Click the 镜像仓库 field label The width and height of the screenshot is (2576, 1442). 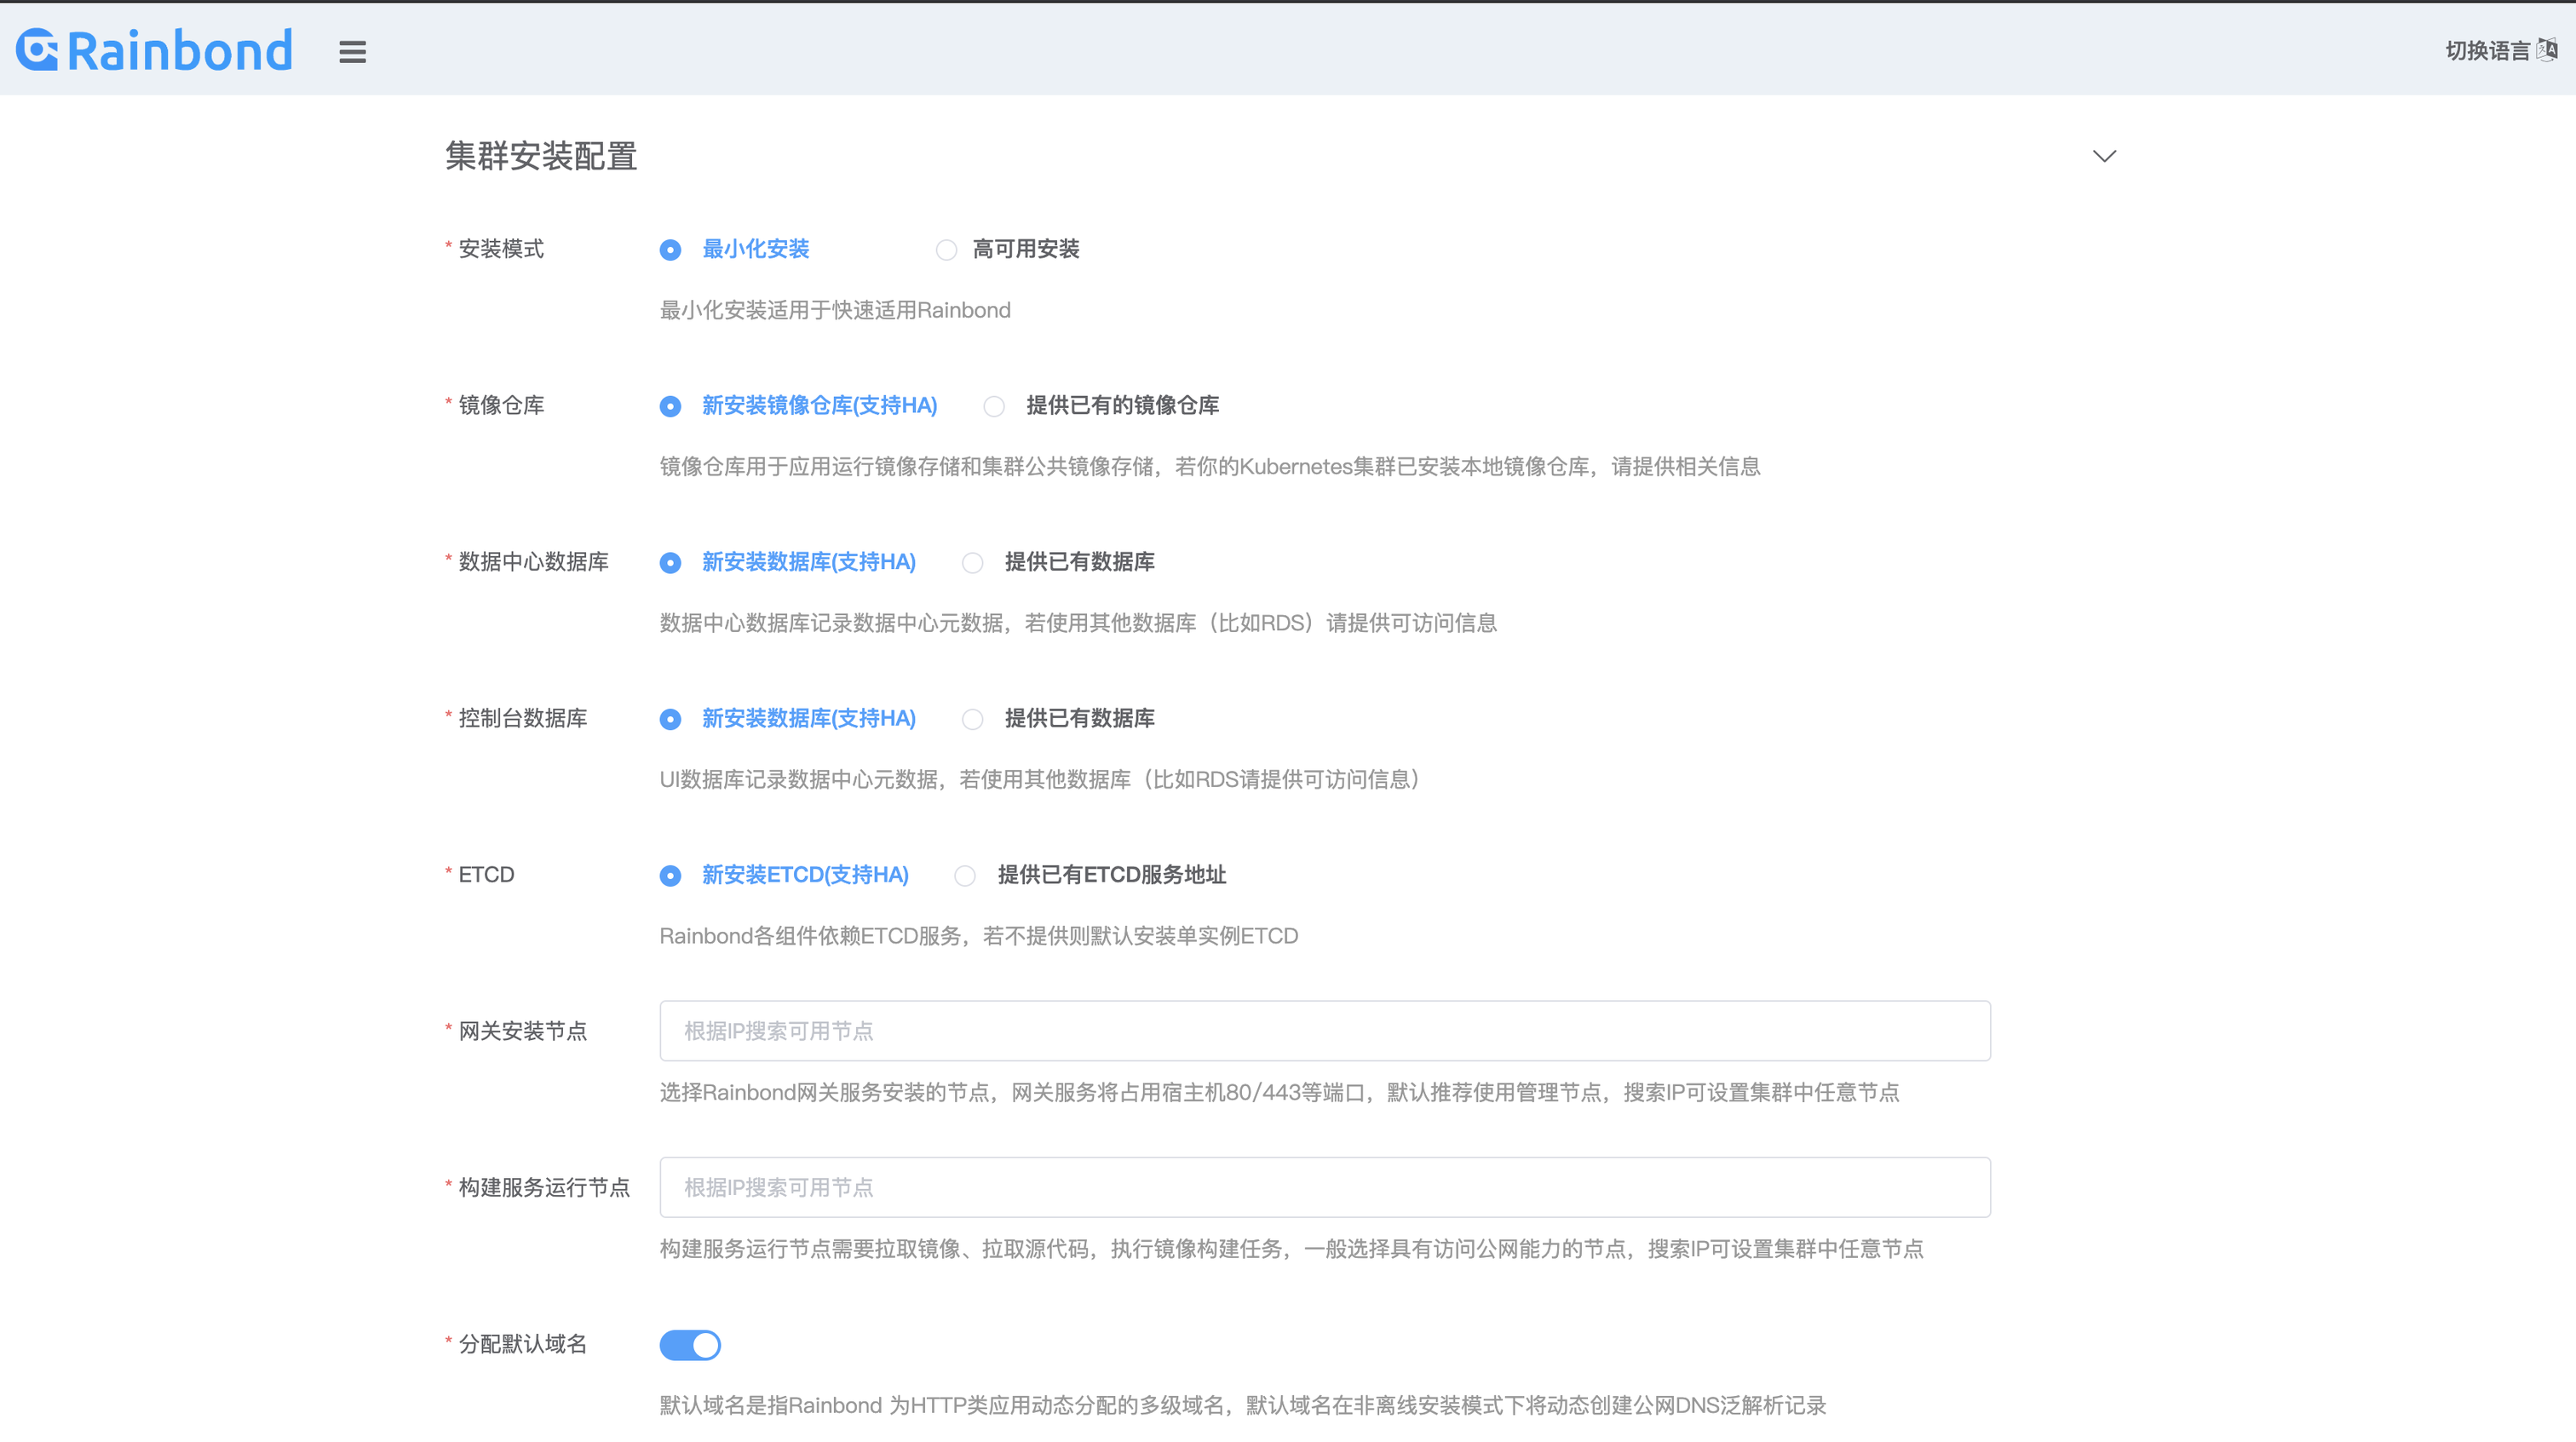tap(501, 405)
